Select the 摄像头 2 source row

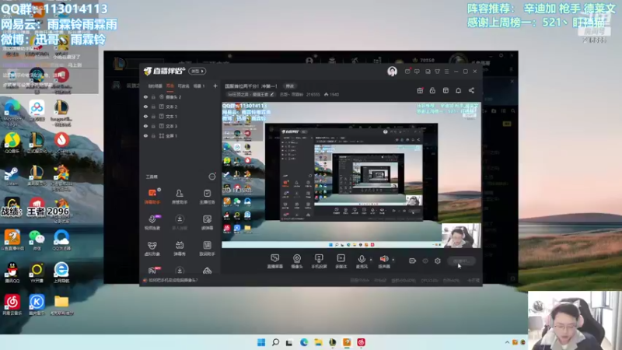(180, 96)
